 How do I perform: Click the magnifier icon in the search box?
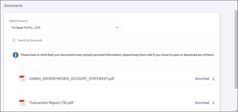(x=14, y=40)
